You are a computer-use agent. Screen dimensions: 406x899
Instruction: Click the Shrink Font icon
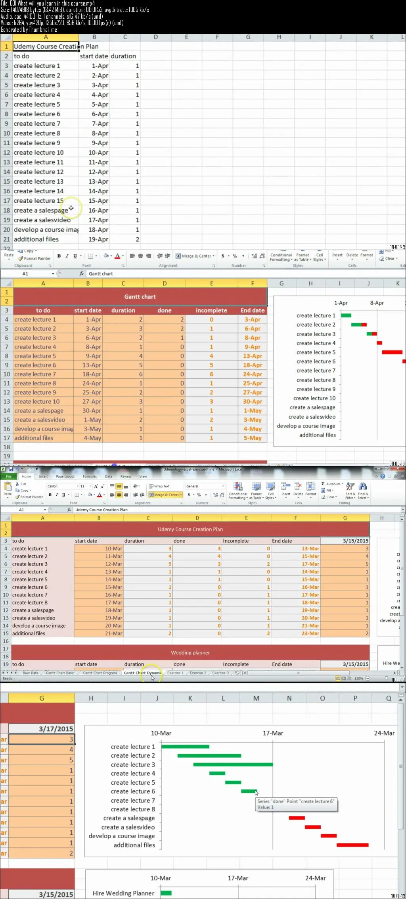102,486
